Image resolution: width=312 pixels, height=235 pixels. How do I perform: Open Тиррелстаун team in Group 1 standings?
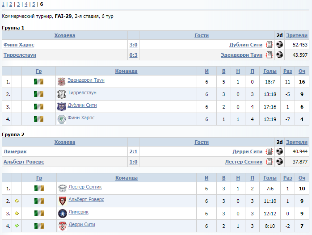(82, 92)
